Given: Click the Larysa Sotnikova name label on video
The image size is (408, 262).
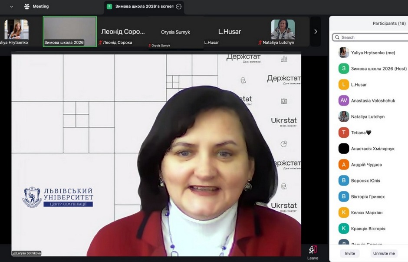Looking at the screenshot, I should (27, 253).
